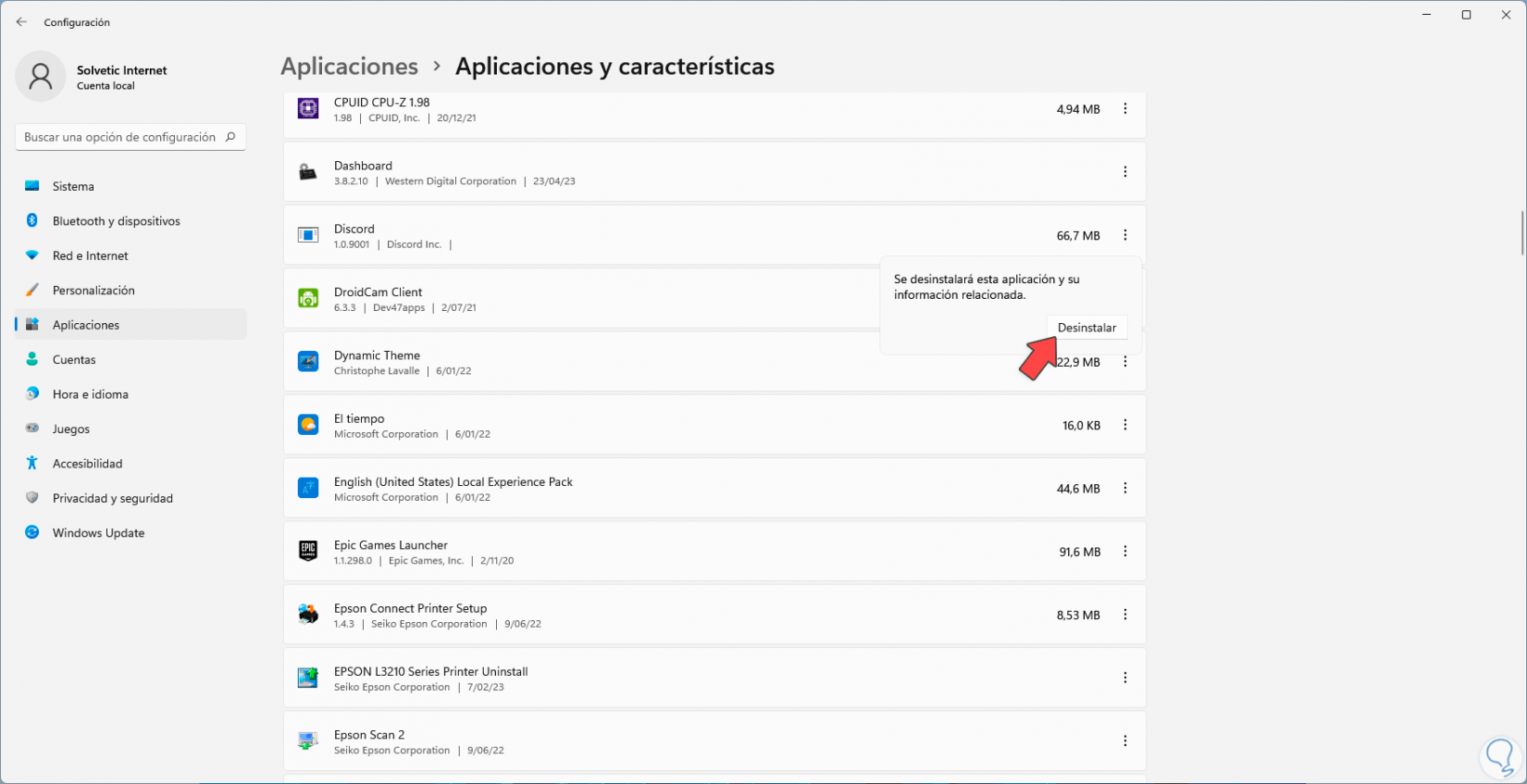
Task: Open three-dot menu for El tiempo
Action: [x=1125, y=425]
